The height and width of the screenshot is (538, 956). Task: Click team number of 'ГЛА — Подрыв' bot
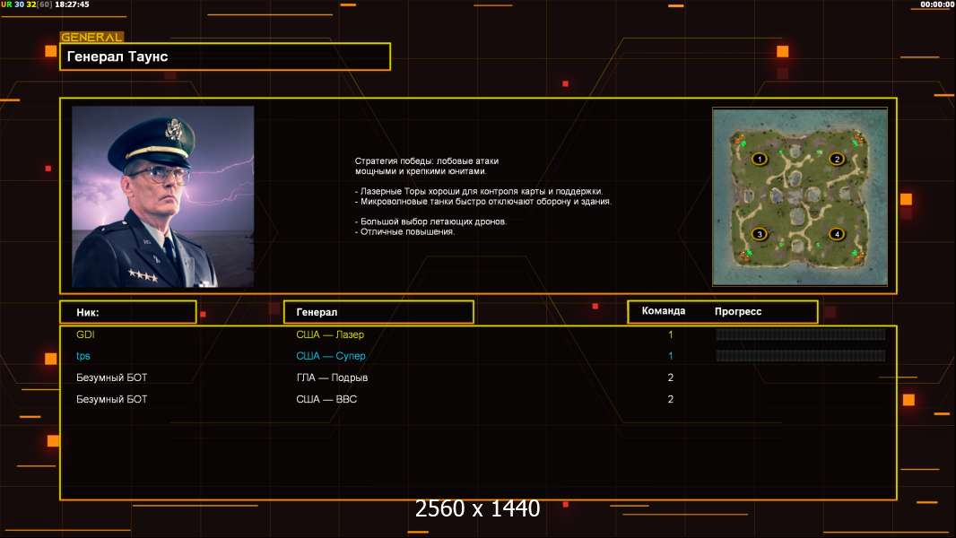tap(671, 377)
